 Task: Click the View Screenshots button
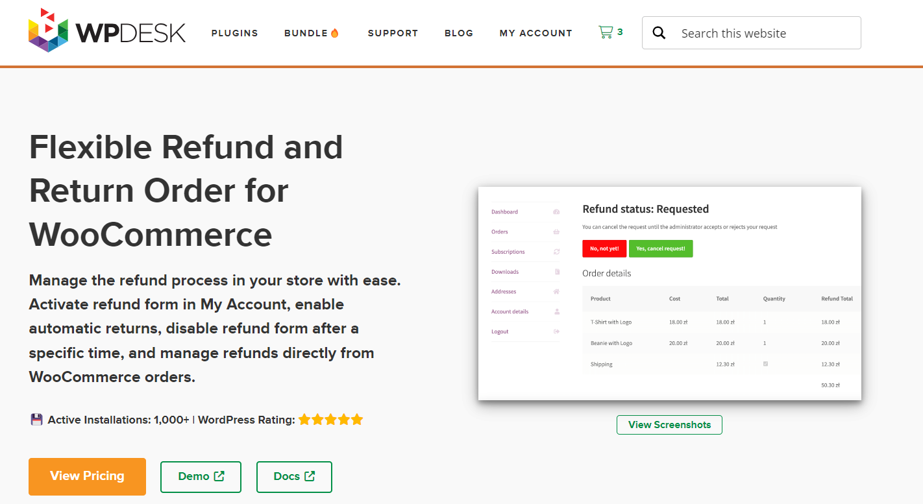(x=669, y=425)
